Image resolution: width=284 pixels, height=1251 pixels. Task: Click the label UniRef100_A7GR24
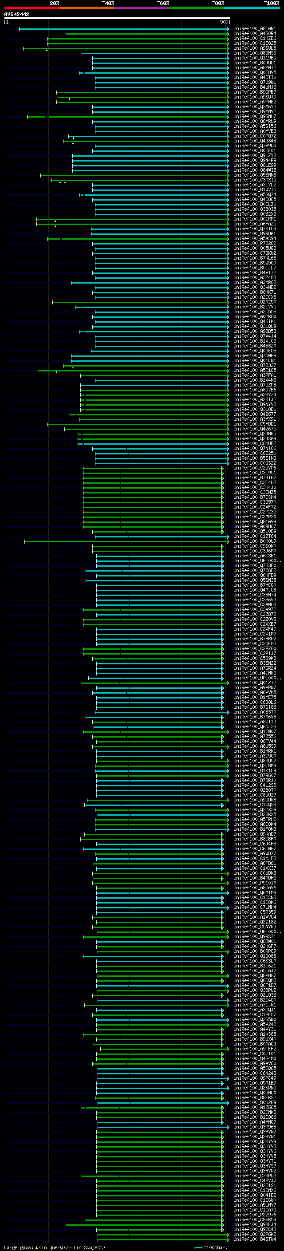click(254, 668)
